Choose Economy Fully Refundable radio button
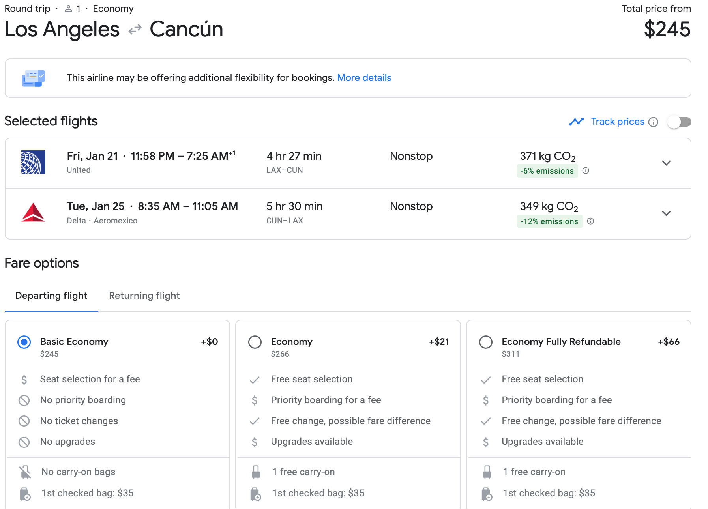Image resolution: width=708 pixels, height=509 pixels. 485,342
